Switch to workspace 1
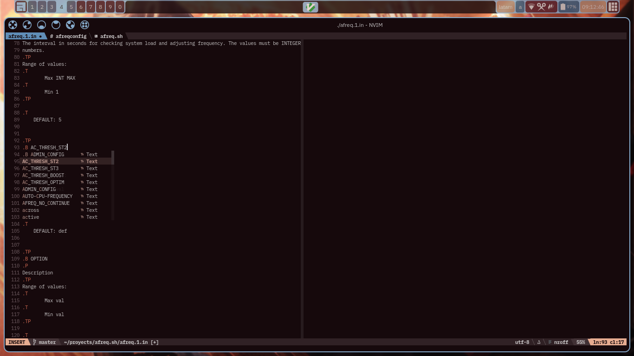634x356 pixels. point(32,7)
